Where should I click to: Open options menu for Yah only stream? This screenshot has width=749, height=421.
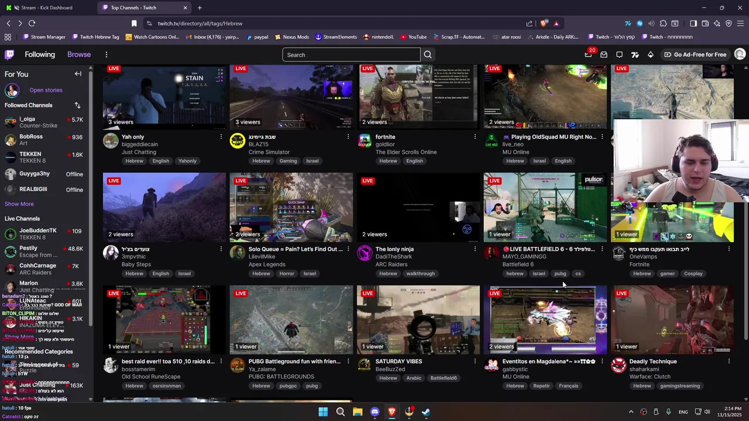click(x=221, y=137)
